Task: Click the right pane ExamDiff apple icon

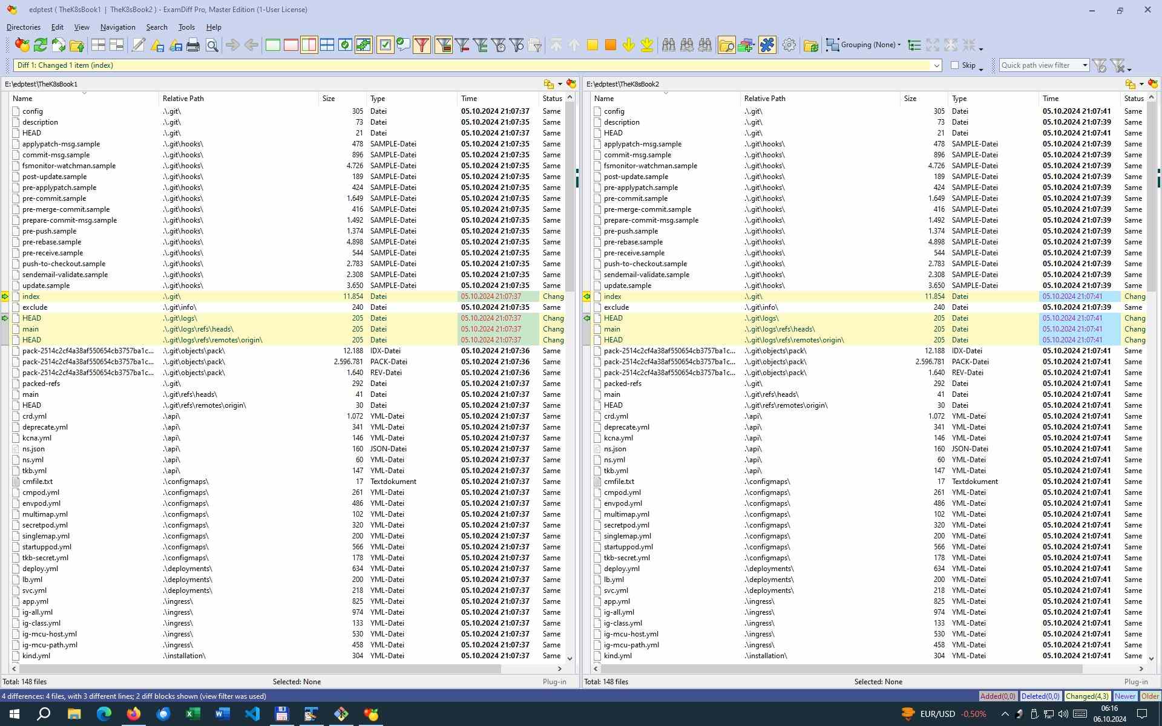Action: [1152, 84]
